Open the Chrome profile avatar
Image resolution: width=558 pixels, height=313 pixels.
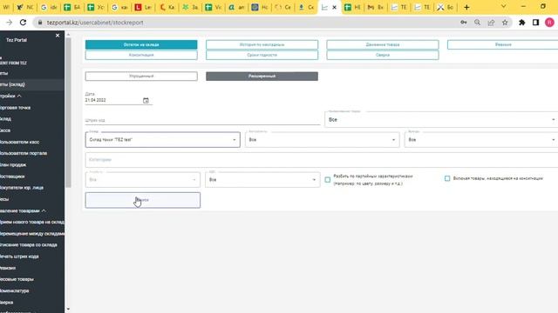[x=549, y=23]
